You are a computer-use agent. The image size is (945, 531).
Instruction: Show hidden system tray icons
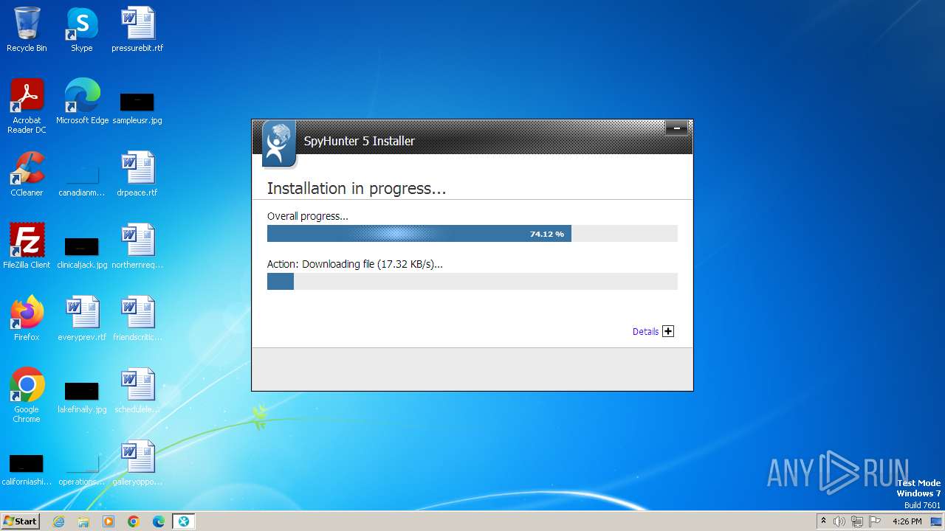(x=823, y=521)
